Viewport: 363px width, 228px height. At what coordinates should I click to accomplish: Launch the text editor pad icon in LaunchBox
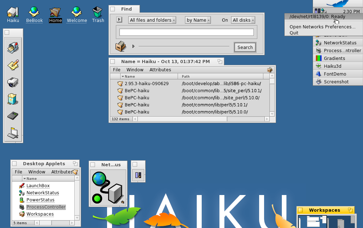coord(13,65)
